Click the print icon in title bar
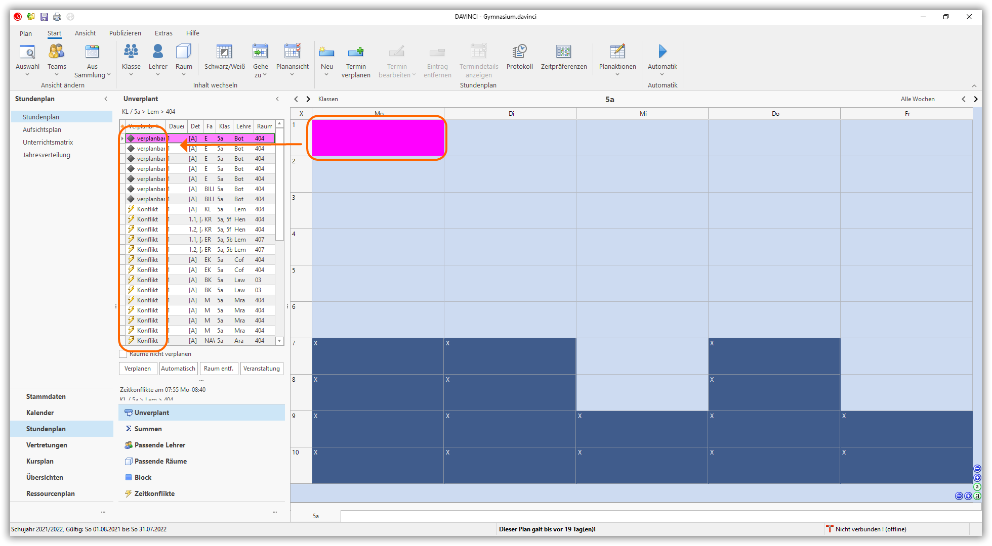Image resolution: width=992 pixels, height=546 pixels. (x=57, y=17)
